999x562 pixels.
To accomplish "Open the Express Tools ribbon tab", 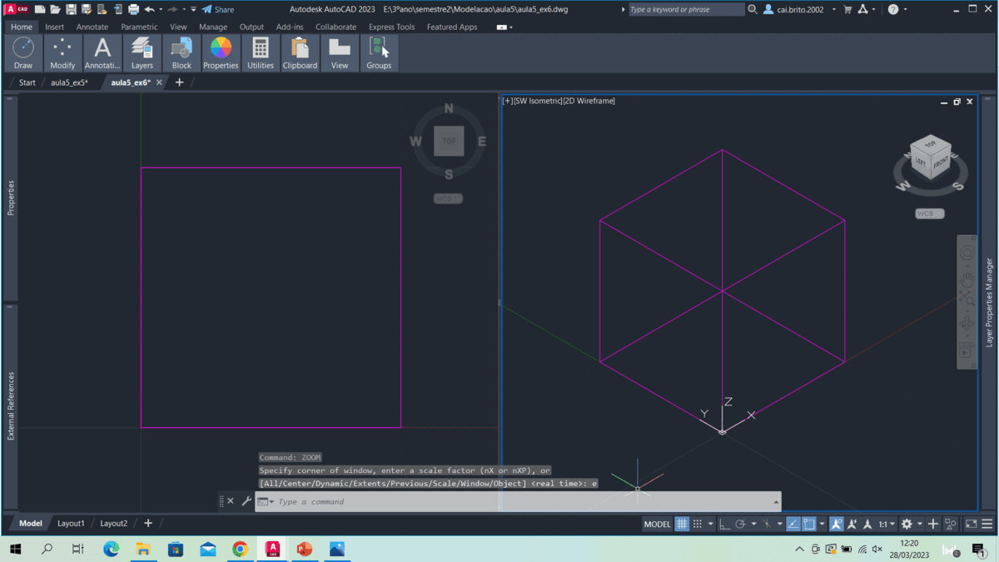I will pos(391,27).
